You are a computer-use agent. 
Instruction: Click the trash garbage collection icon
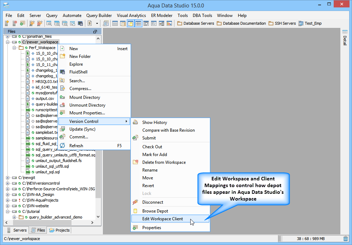pyautogui.click(x=346, y=239)
